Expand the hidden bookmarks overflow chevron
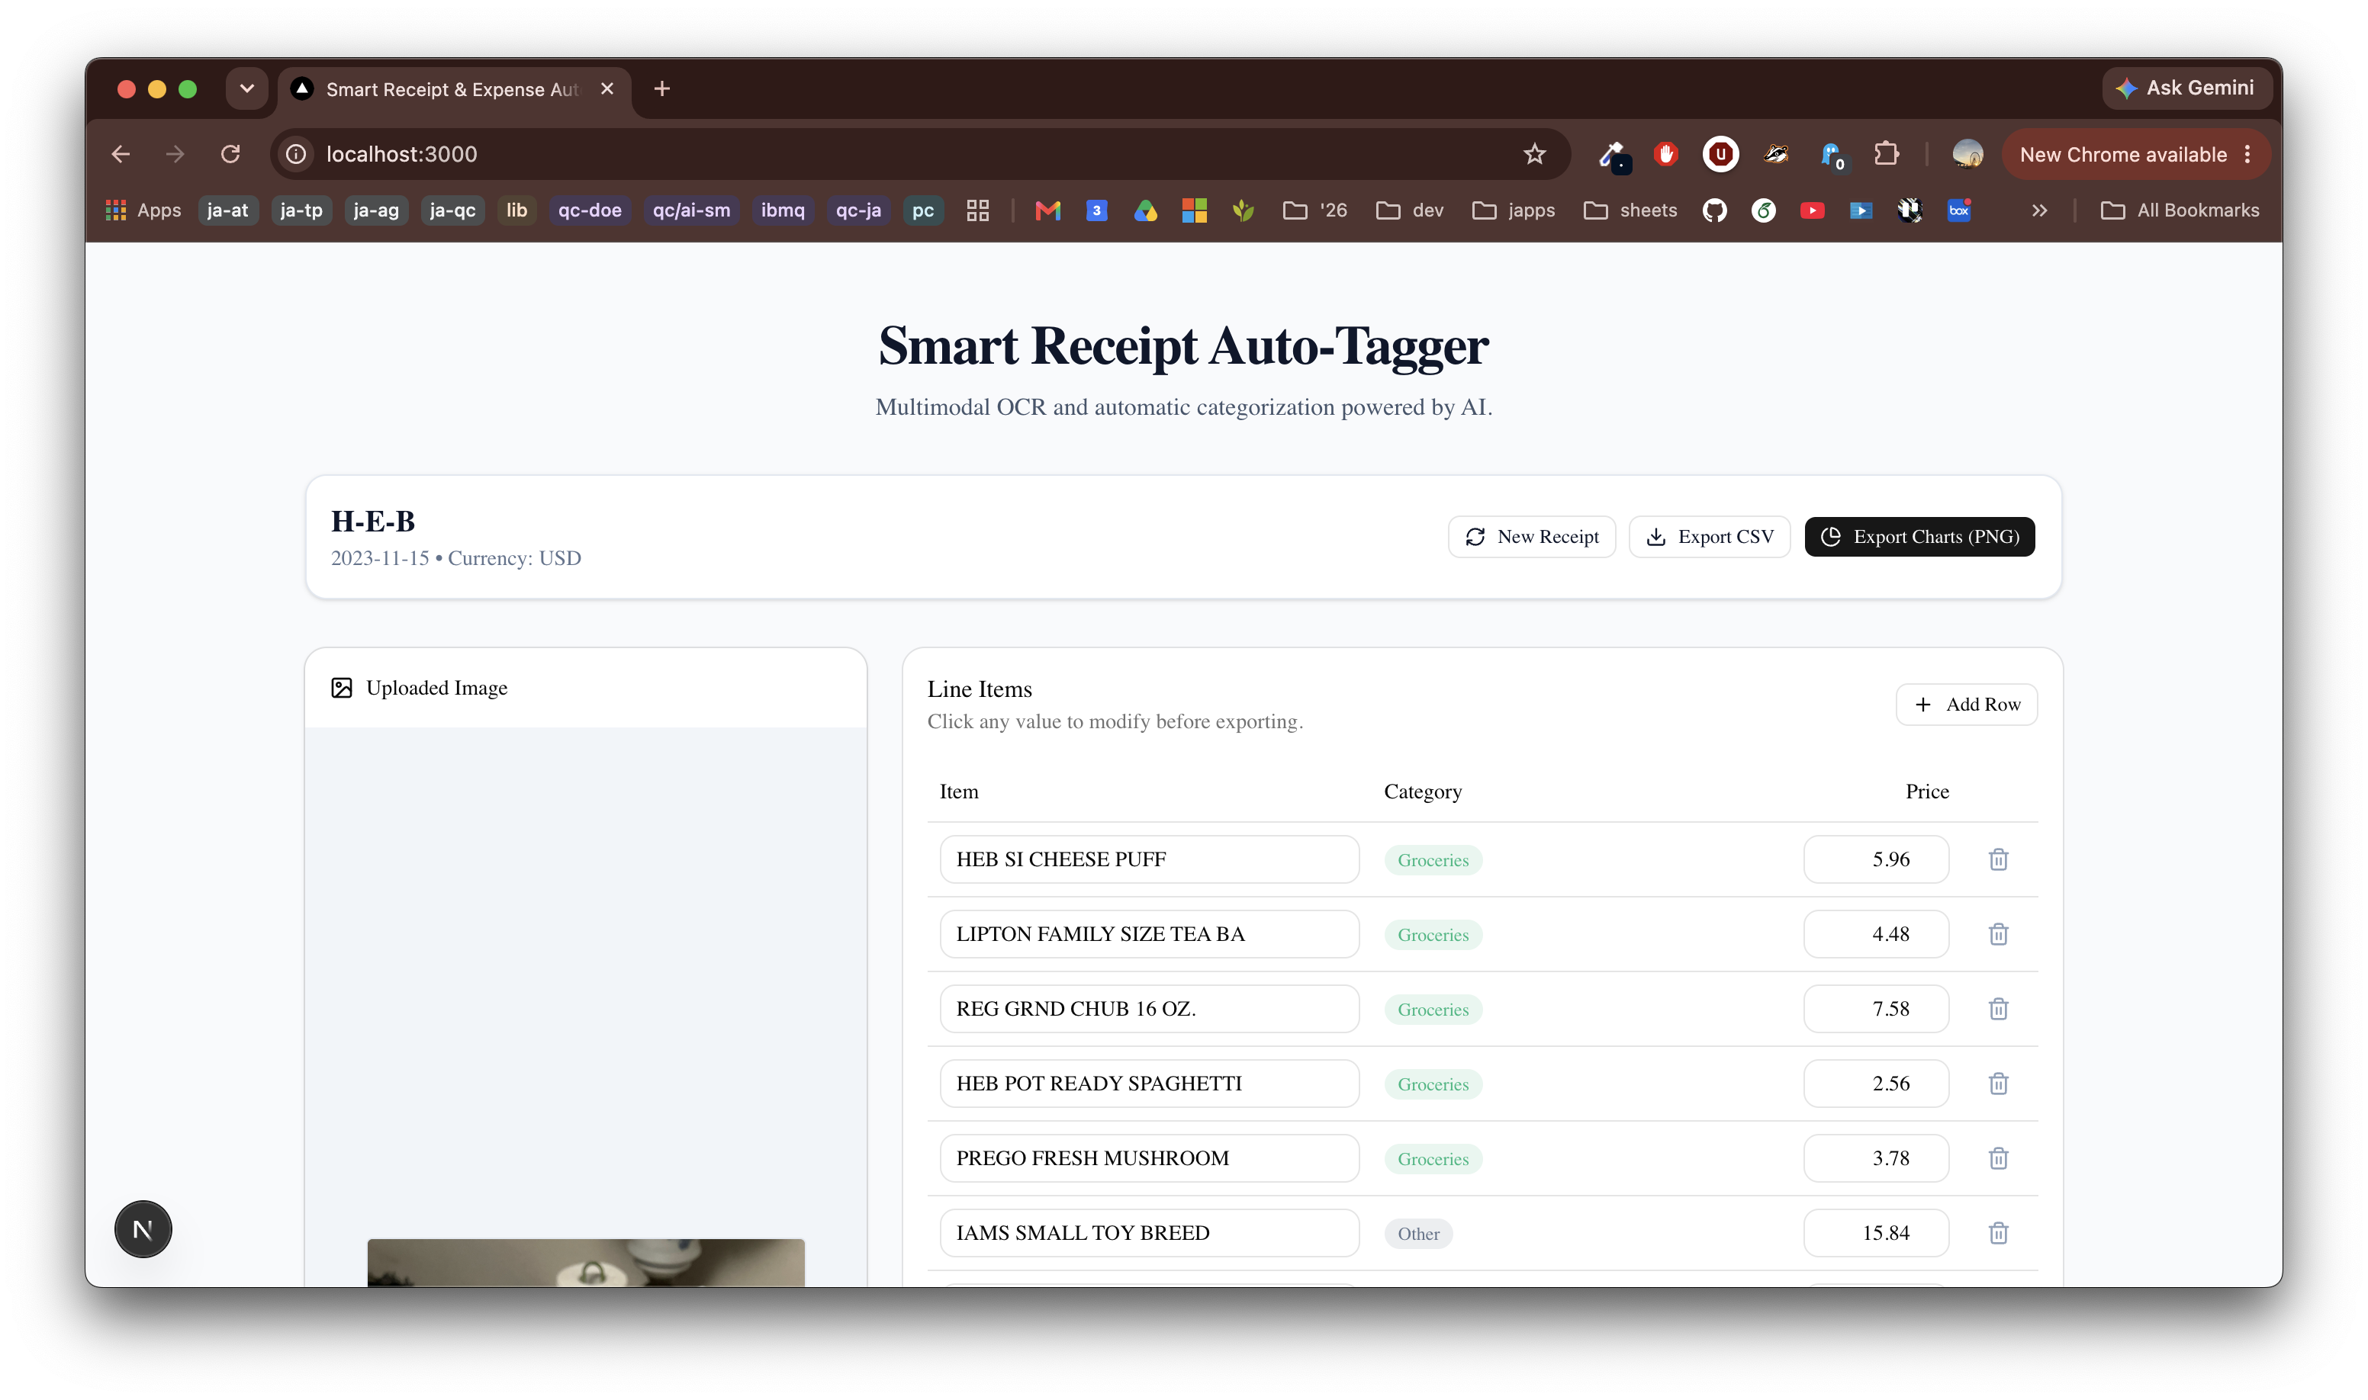Viewport: 2368px width, 1400px height. point(2039,210)
